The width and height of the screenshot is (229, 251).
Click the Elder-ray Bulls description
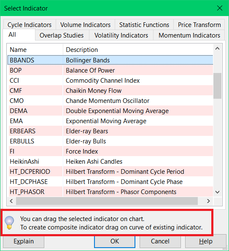(86, 141)
